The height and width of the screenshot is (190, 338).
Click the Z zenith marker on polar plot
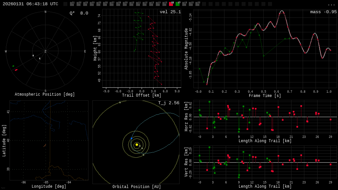click(x=45, y=51)
